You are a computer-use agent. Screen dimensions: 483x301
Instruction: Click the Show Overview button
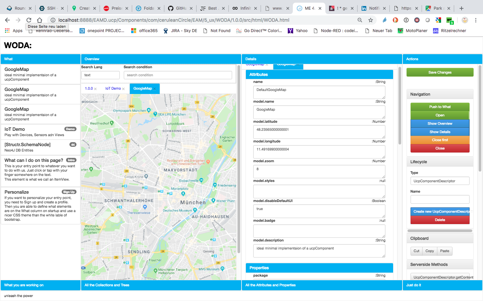click(x=440, y=123)
